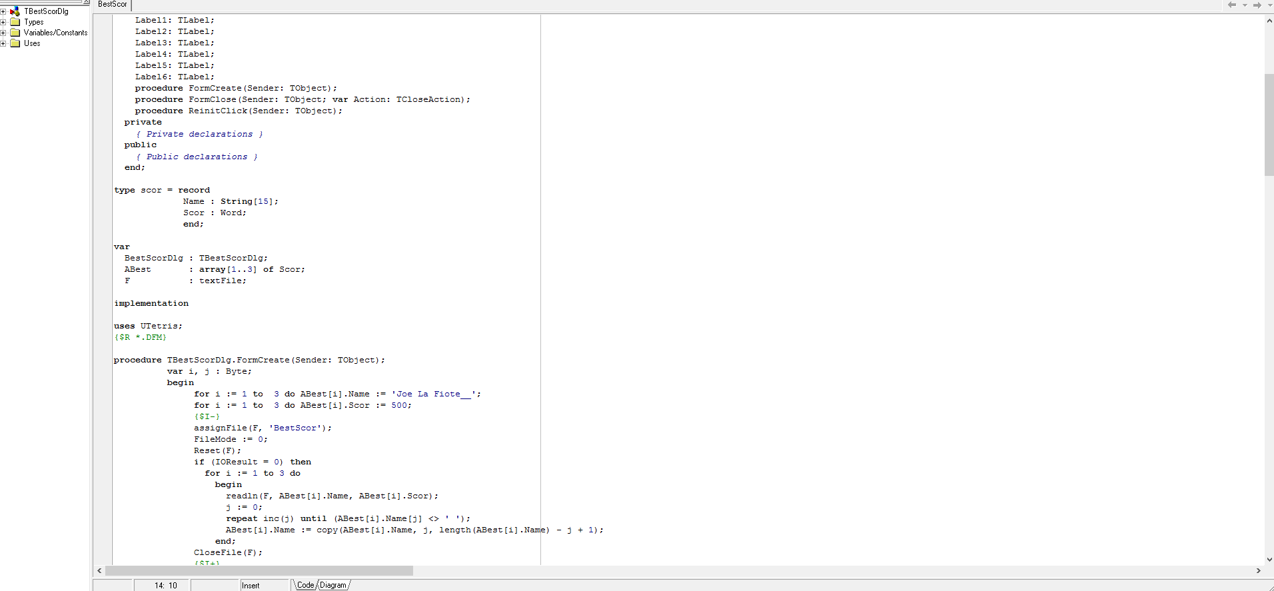Navigate back with the left arrow

1232,5
